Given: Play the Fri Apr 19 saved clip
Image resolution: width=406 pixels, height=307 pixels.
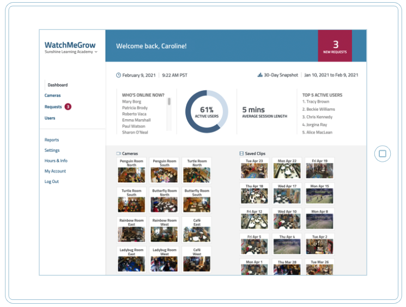Looking at the screenshot, I should point(319,169).
